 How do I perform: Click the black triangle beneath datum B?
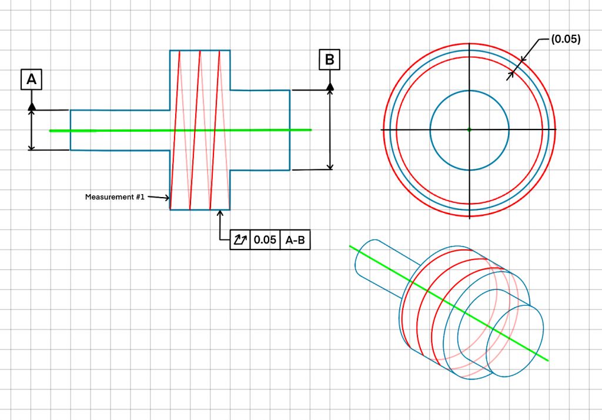coord(330,86)
